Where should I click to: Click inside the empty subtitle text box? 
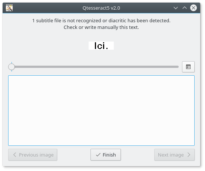coord(101,111)
